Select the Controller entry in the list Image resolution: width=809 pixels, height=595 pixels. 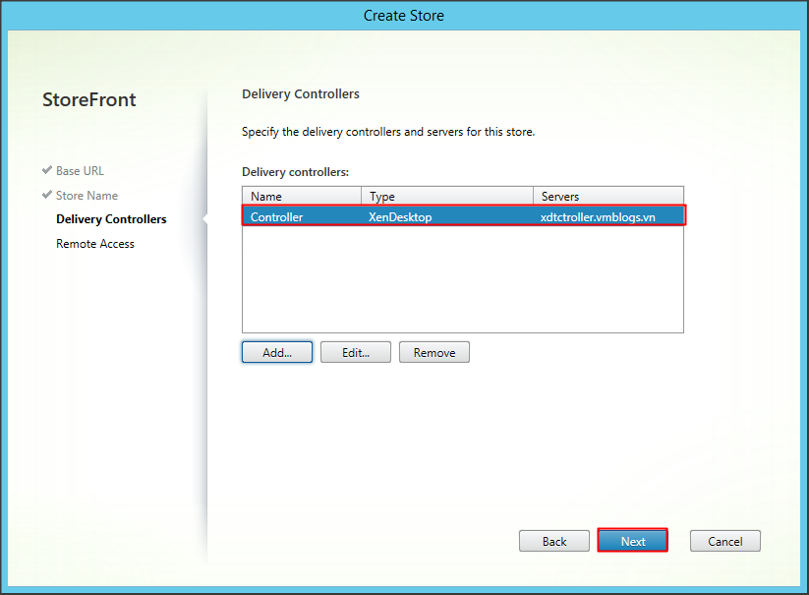277,216
